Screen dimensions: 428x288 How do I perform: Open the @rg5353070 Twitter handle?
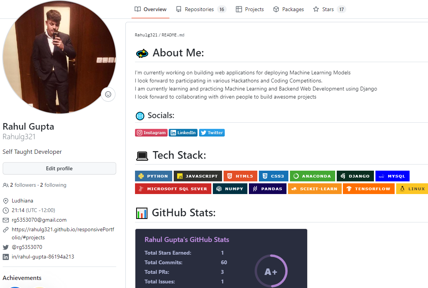point(27,247)
